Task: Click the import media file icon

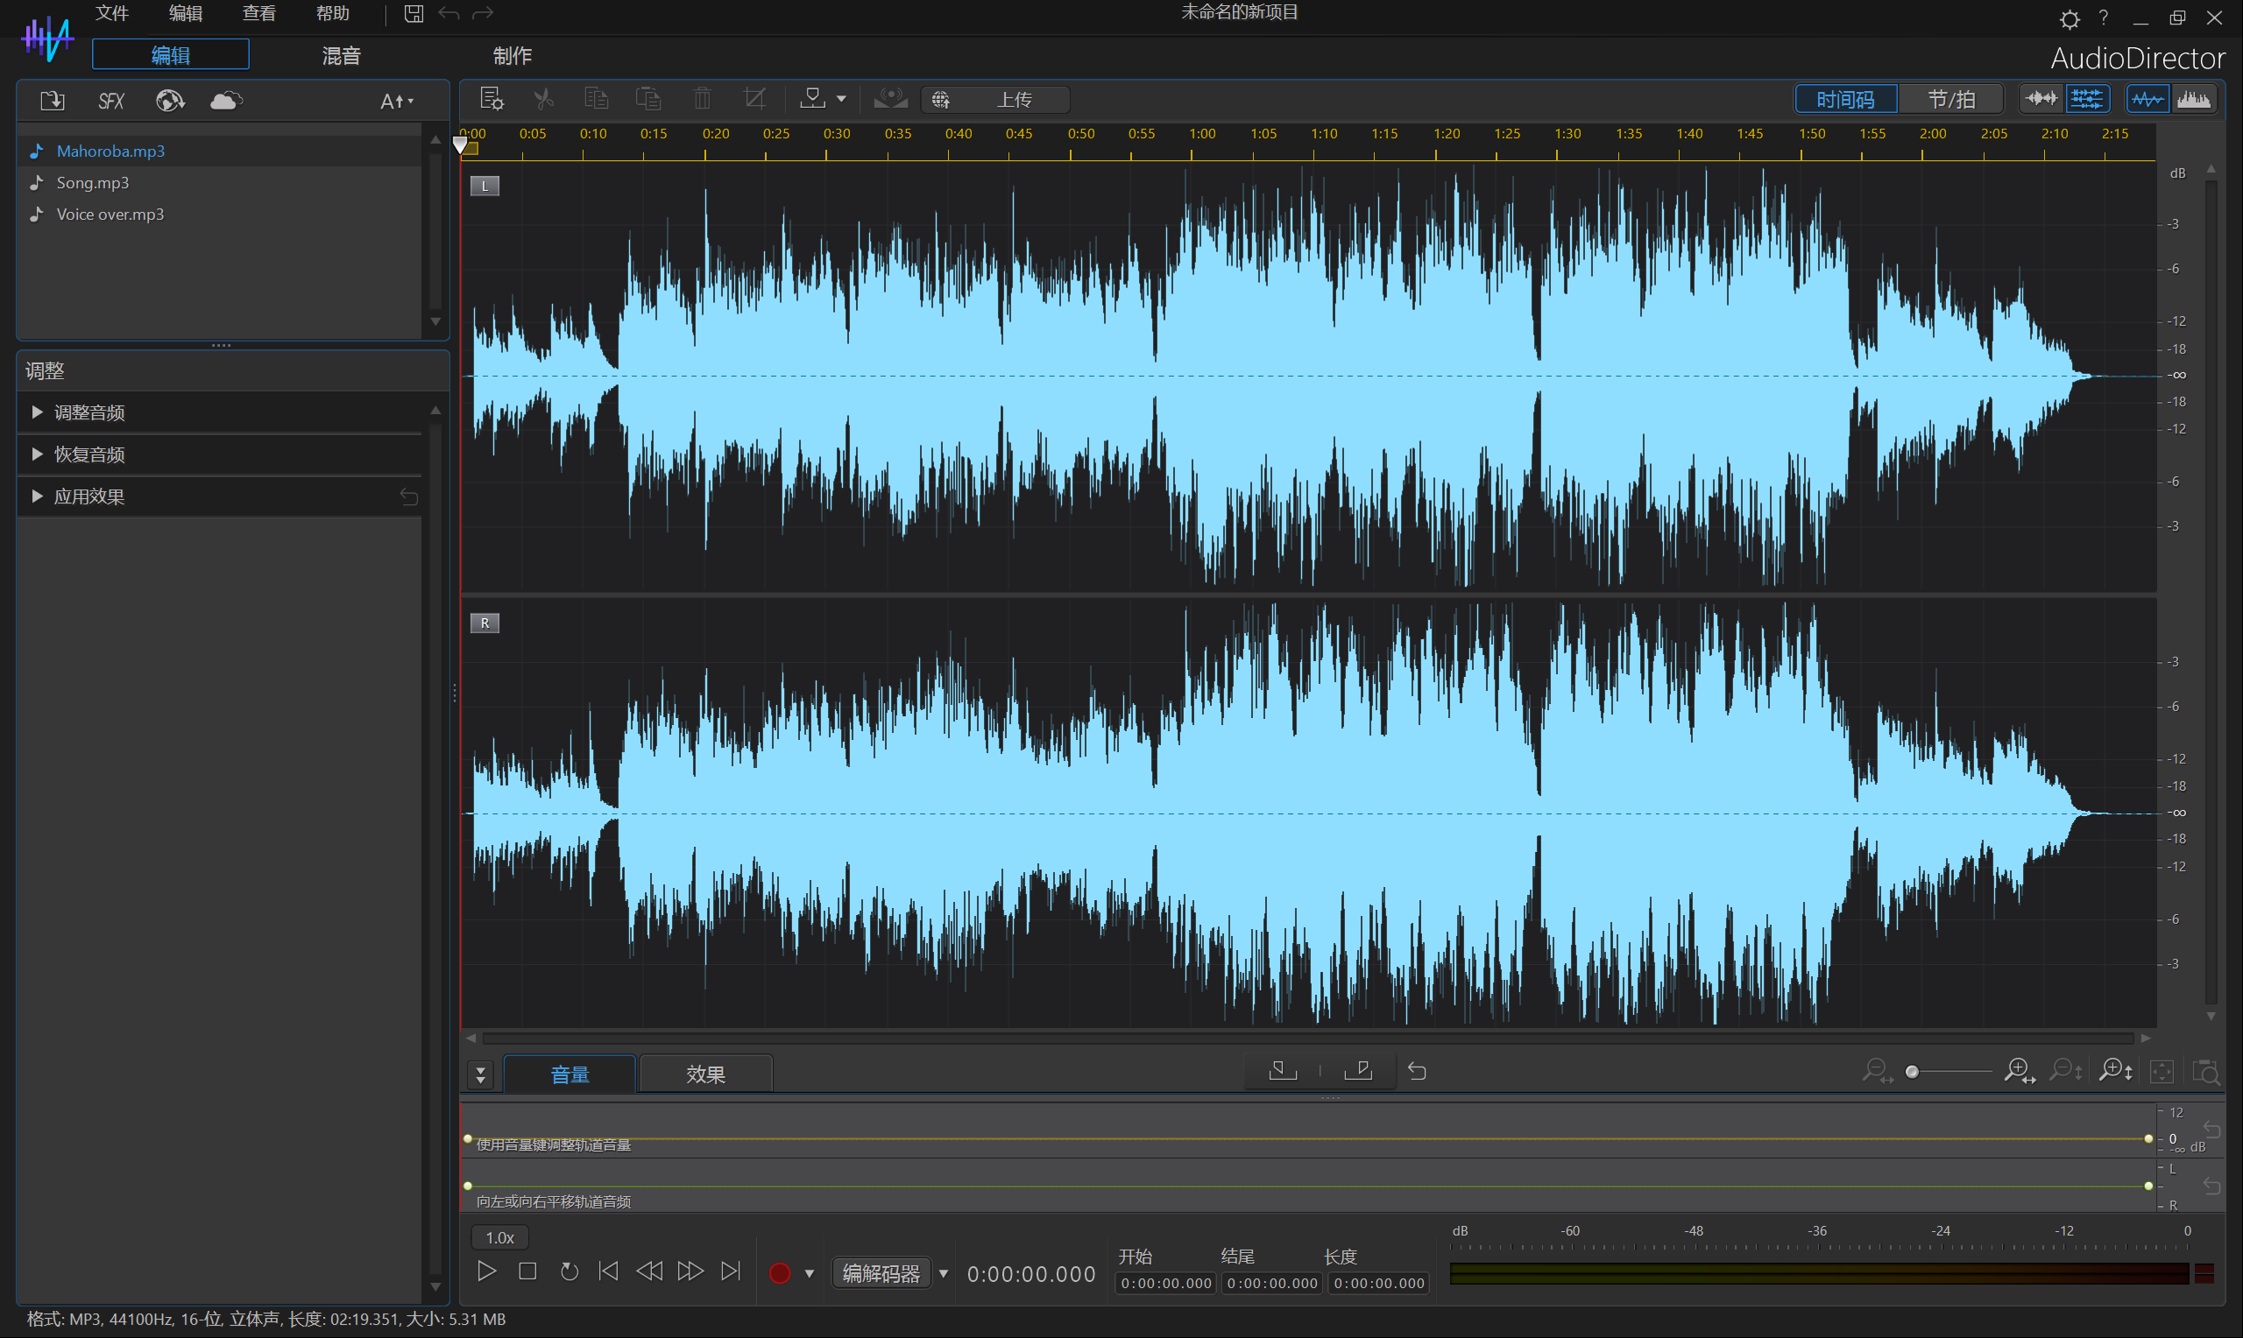Action: pyautogui.click(x=53, y=100)
